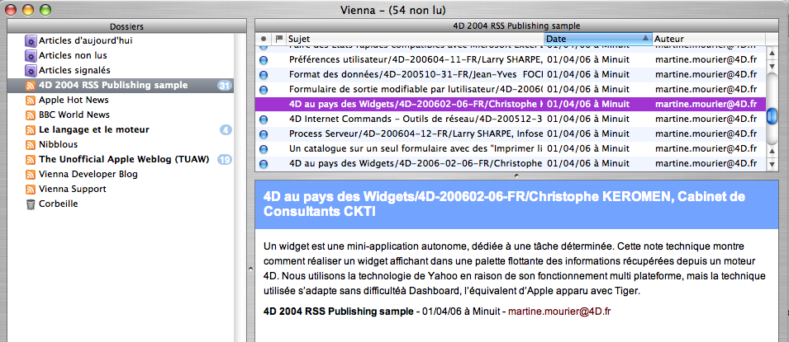Click the Apple Hot News RSS icon
Image resolution: width=789 pixels, height=342 pixels.
click(31, 100)
